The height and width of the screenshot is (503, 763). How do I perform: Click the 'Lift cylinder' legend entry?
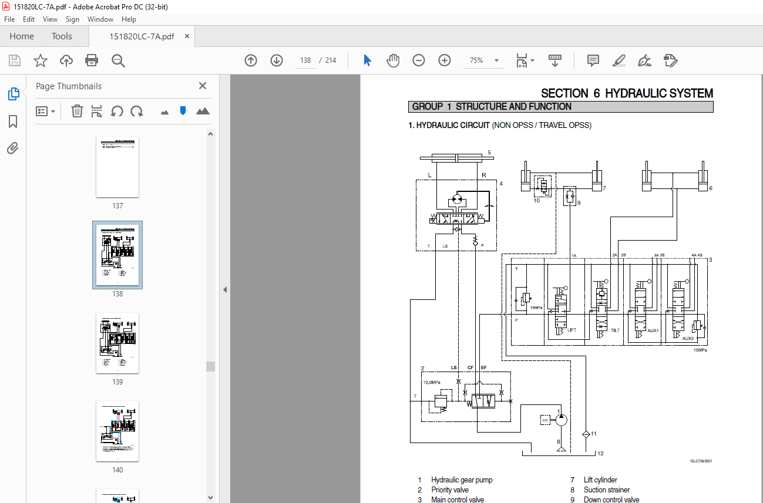(600, 480)
